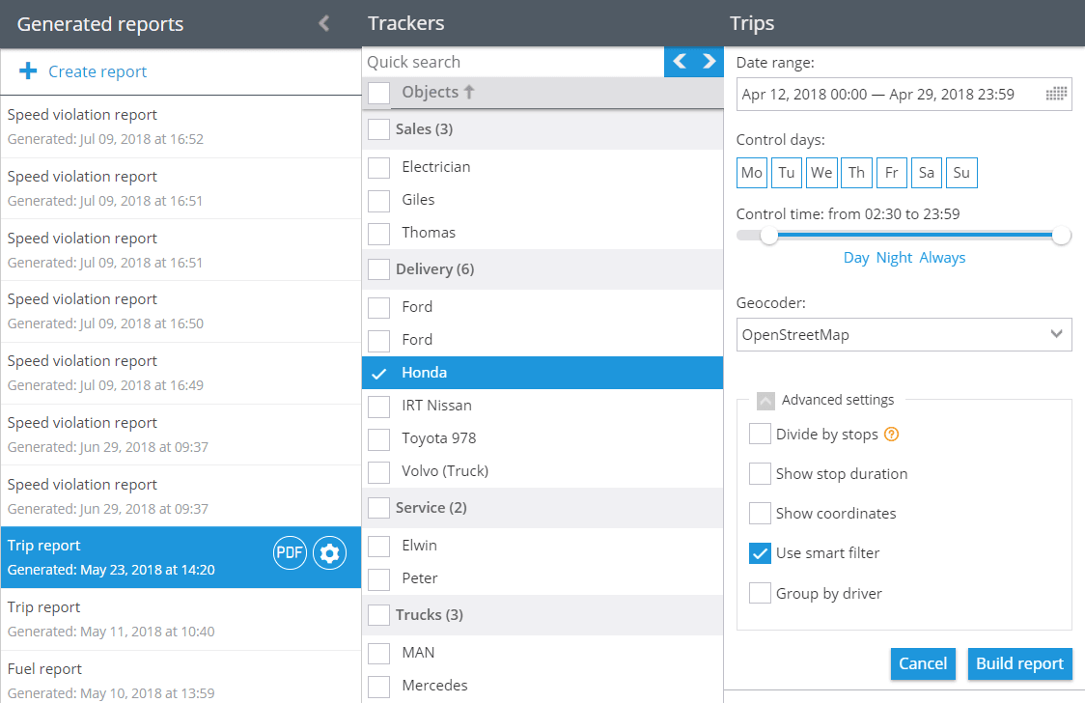This screenshot has height=703, width=1085.
Task: Check the Sales (3) group checkbox
Action: click(378, 129)
